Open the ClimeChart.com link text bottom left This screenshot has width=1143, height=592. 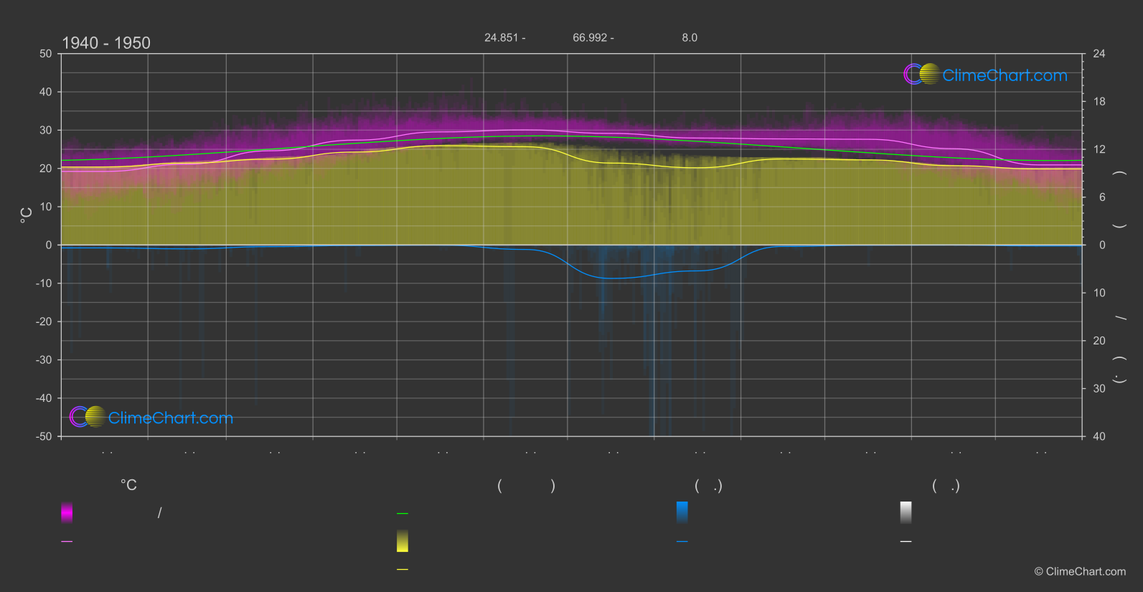coord(171,418)
